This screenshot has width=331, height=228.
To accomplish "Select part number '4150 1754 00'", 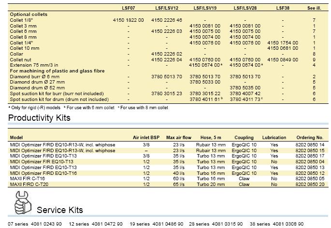I will click(x=283, y=43).
